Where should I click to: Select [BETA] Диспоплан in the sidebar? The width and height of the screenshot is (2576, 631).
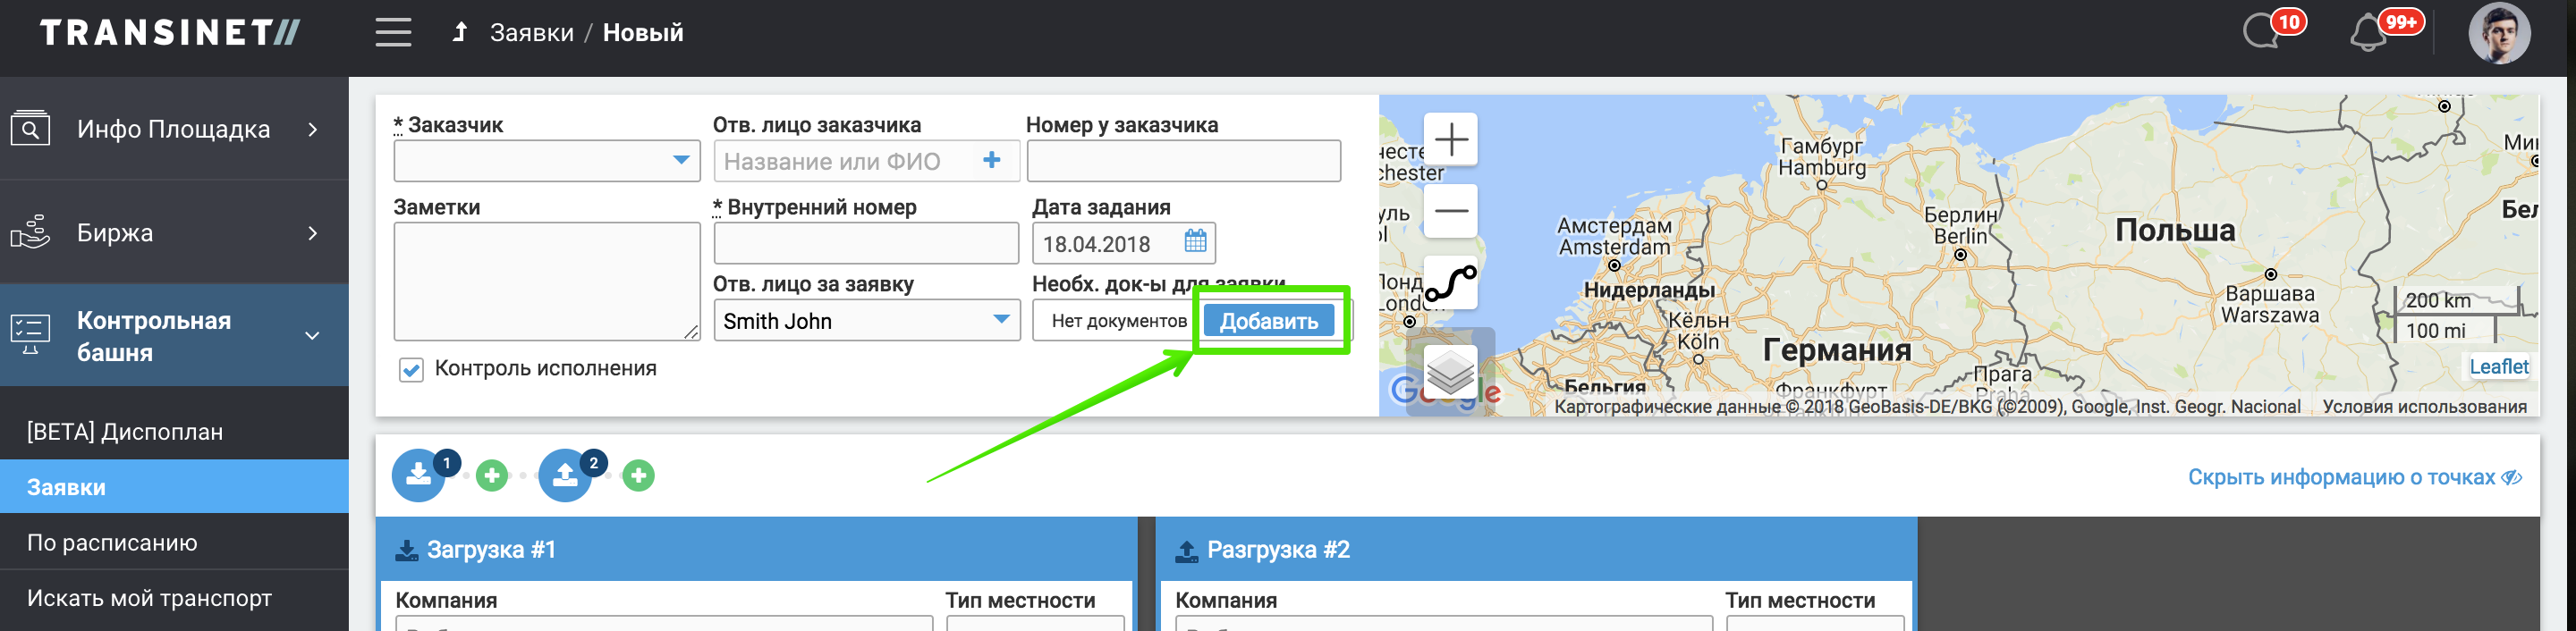125,432
